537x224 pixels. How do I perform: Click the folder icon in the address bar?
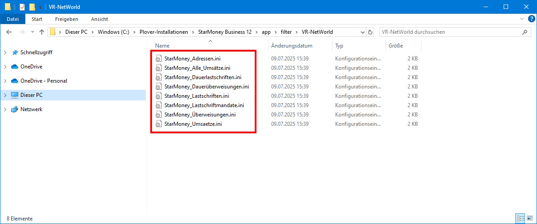pos(53,32)
